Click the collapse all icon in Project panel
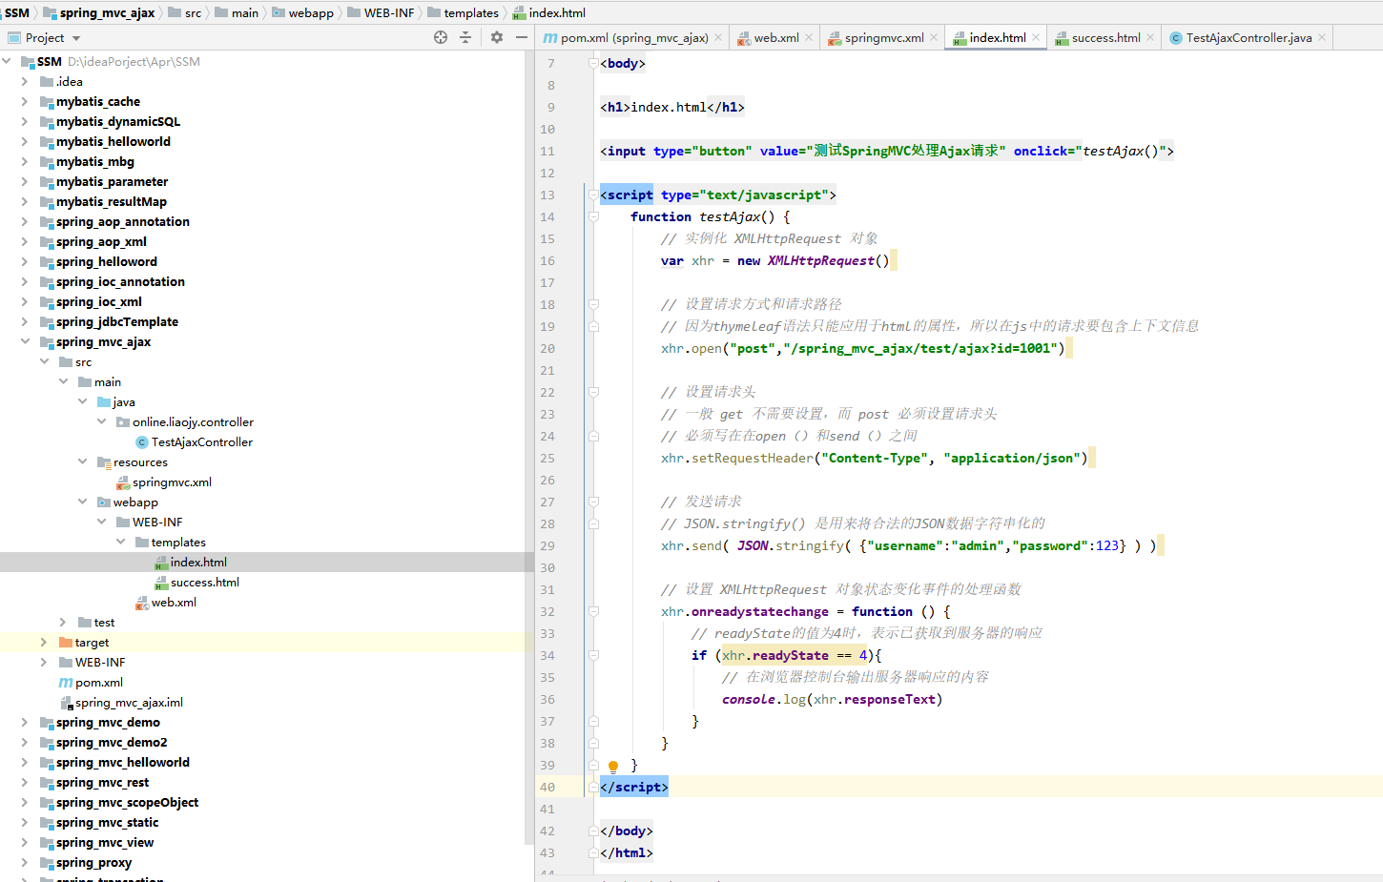 465,37
